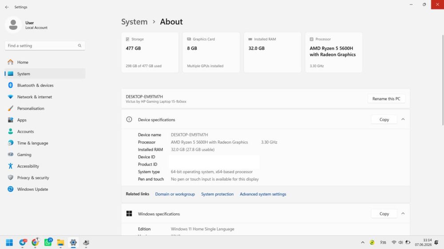Copy the Windows specifications
The width and height of the screenshot is (444, 249).
[384, 214]
